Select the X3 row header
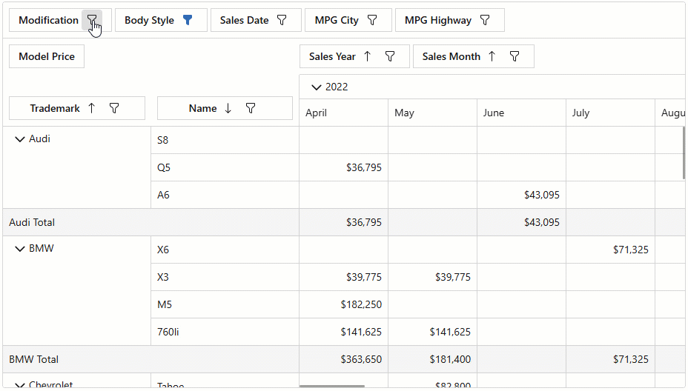688x391 pixels. pyautogui.click(x=225, y=277)
